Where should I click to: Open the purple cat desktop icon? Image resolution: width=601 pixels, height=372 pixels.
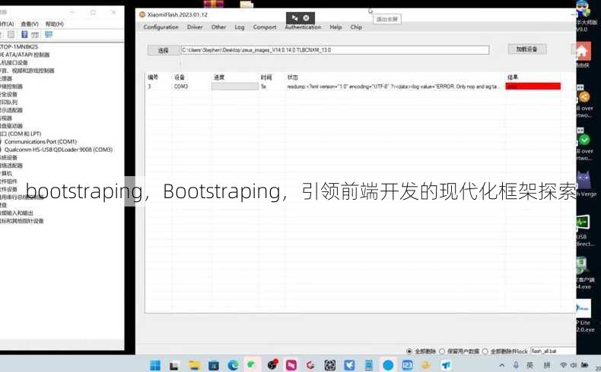pyautogui.click(x=584, y=180)
